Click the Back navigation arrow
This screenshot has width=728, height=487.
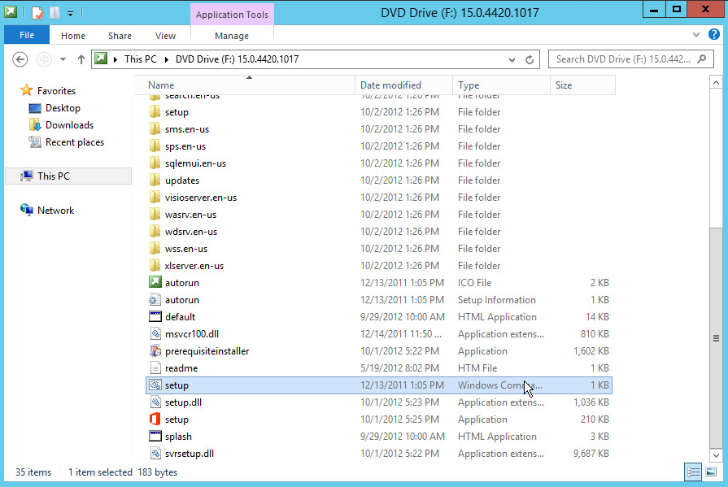click(x=21, y=59)
